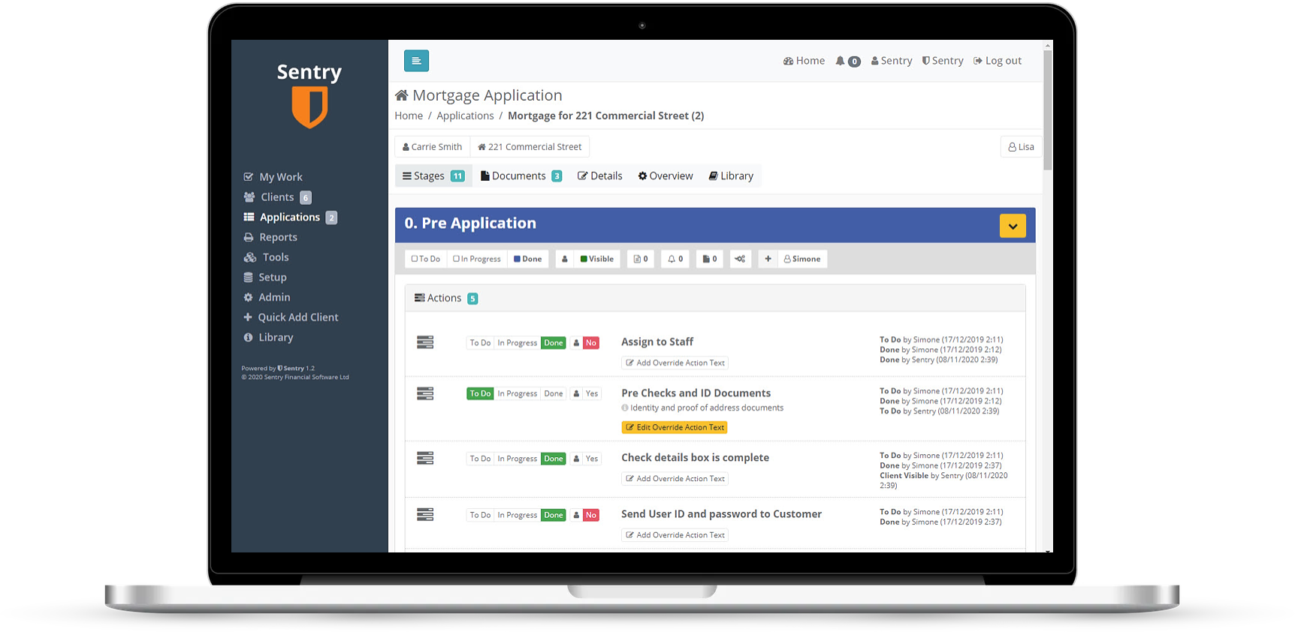The height and width of the screenshot is (632, 1295).
Task: Click the stage workflow settings icon
Action: tap(740, 259)
